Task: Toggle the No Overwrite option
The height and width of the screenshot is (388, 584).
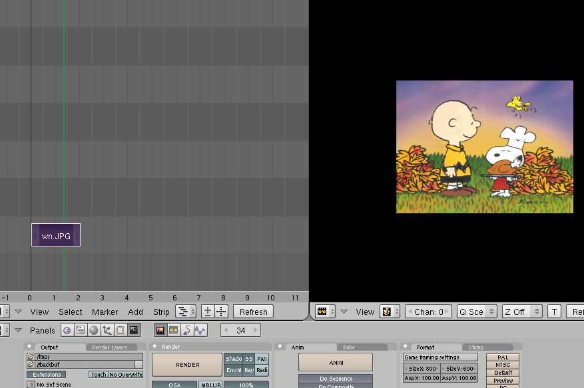Action: (125, 375)
